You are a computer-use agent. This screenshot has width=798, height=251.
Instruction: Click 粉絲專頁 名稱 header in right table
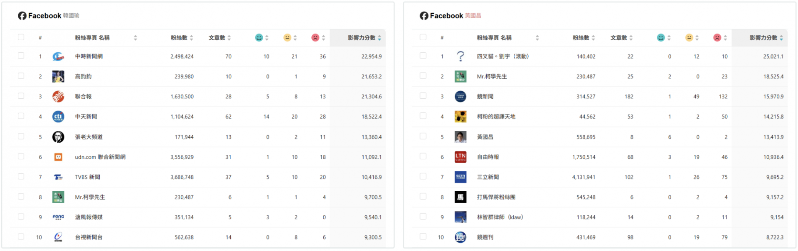(494, 38)
